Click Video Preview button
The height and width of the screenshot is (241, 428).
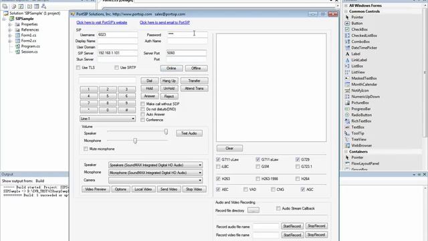pyautogui.click(x=96, y=189)
